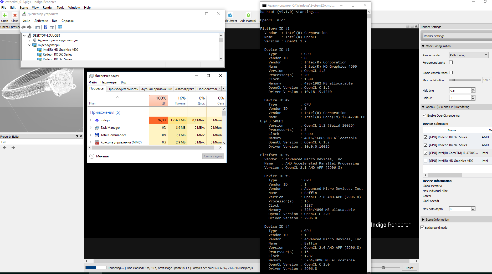Enable the Foreground alpha checkbox
Viewport: 492px width, 274px height.
(451, 62)
